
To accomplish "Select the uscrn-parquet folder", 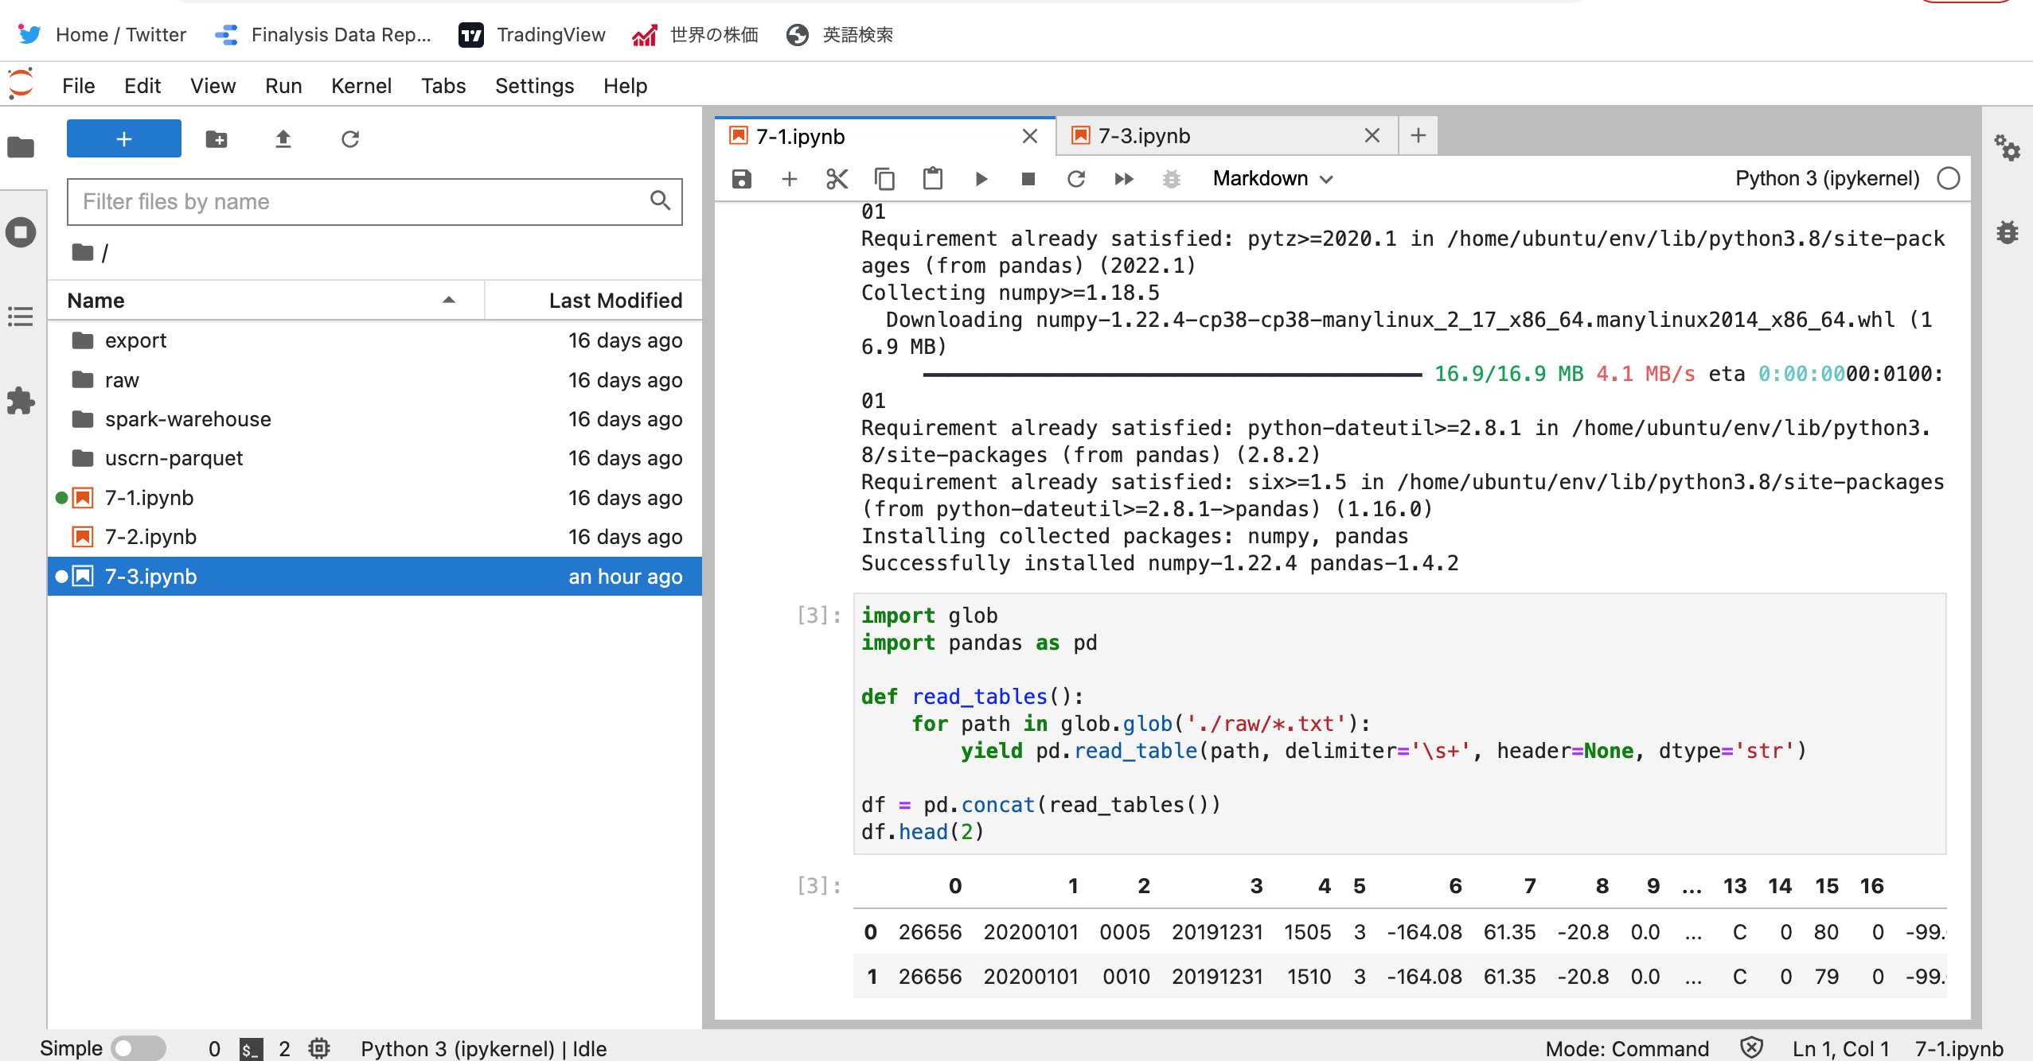I will [x=374, y=458].
